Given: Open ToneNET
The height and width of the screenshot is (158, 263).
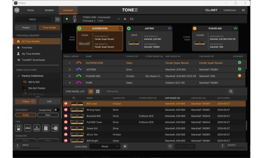Looking at the screenshot, I should 211,10.
